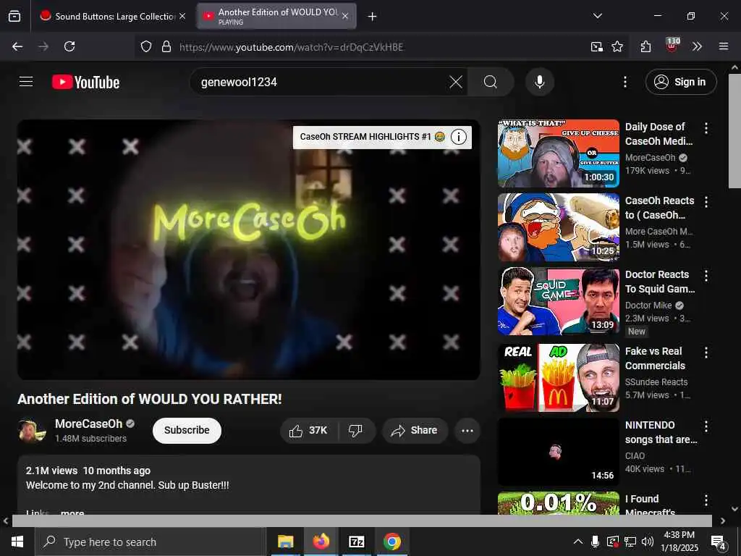Open tracking protection shield icon
The image size is (741, 556).
(146, 46)
